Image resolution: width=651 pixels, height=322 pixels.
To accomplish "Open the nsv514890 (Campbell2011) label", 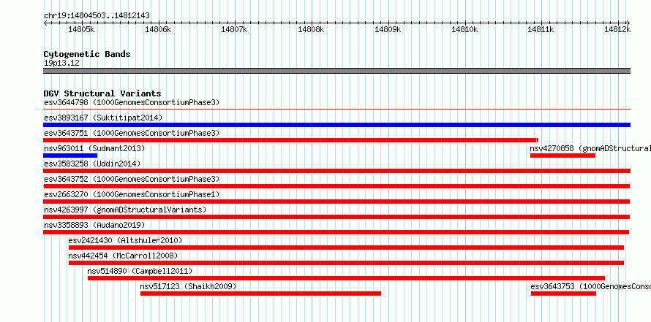I will 140,271.
